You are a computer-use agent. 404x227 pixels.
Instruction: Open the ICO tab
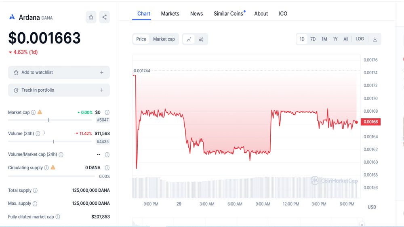[x=283, y=14]
